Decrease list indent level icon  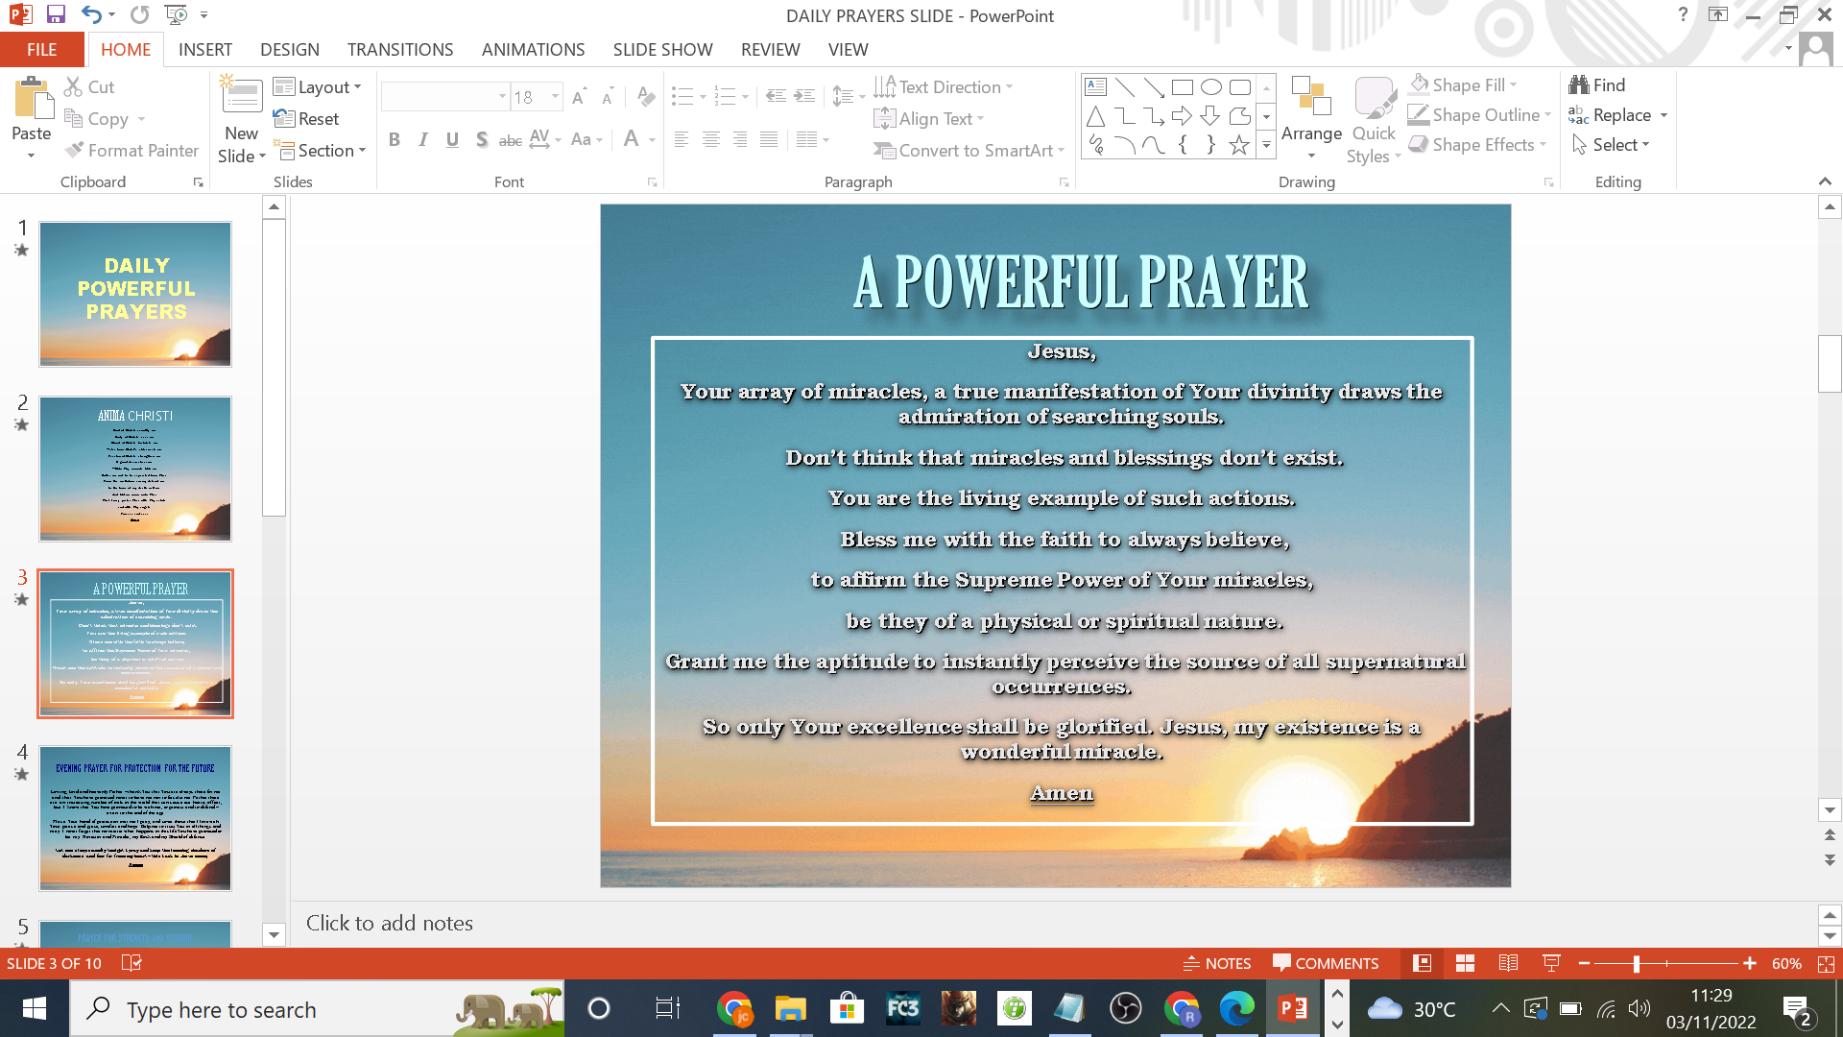(776, 97)
